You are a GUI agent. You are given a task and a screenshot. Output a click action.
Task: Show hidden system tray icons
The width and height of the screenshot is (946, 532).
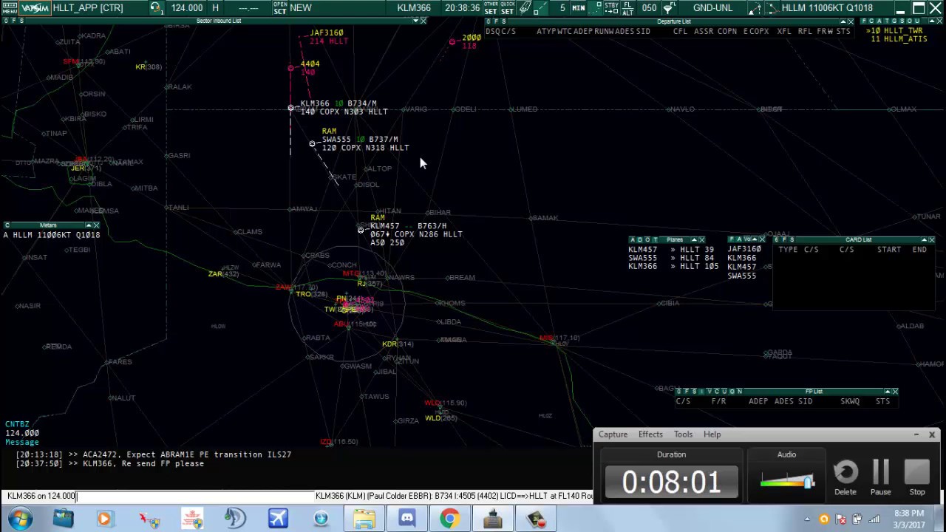[x=807, y=519]
